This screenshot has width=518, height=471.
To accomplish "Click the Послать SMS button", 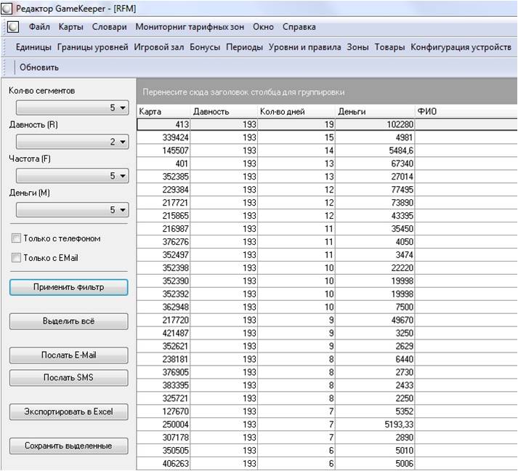I will (x=69, y=377).
